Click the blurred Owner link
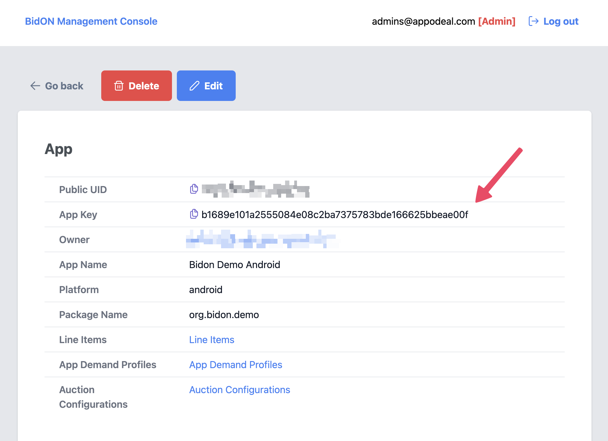The width and height of the screenshot is (608, 441). 262,239
